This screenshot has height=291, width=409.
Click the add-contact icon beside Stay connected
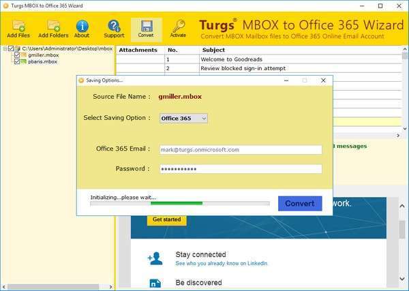pos(155,258)
